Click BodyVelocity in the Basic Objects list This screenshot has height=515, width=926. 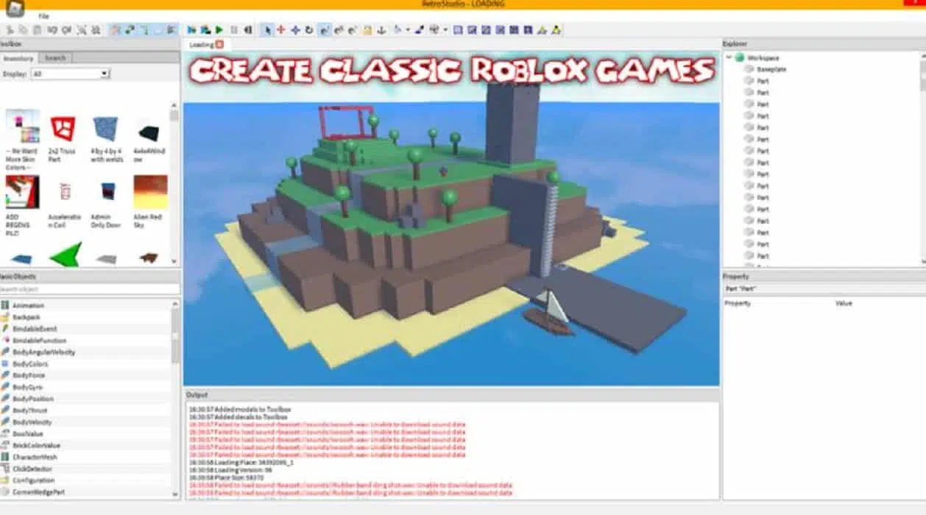click(32, 422)
